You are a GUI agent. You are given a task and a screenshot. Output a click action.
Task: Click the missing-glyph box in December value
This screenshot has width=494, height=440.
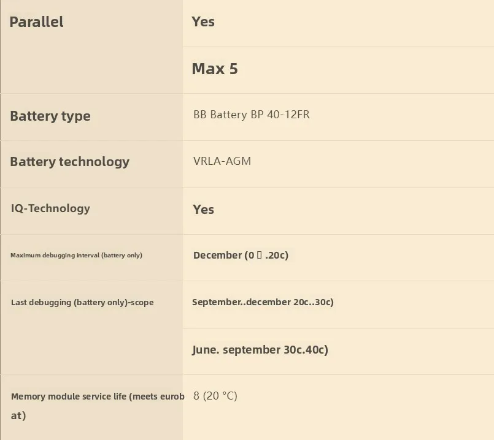click(260, 255)
